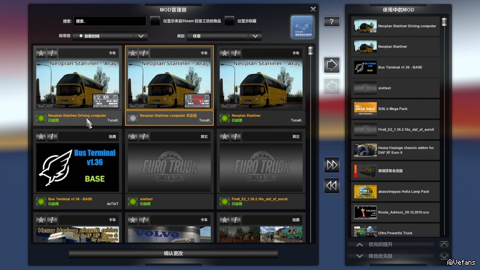This screenshot has height=270, width=480.
Task: Select Heavy Haulage chassis addon in the active list
Action: [x=395, y=150]
